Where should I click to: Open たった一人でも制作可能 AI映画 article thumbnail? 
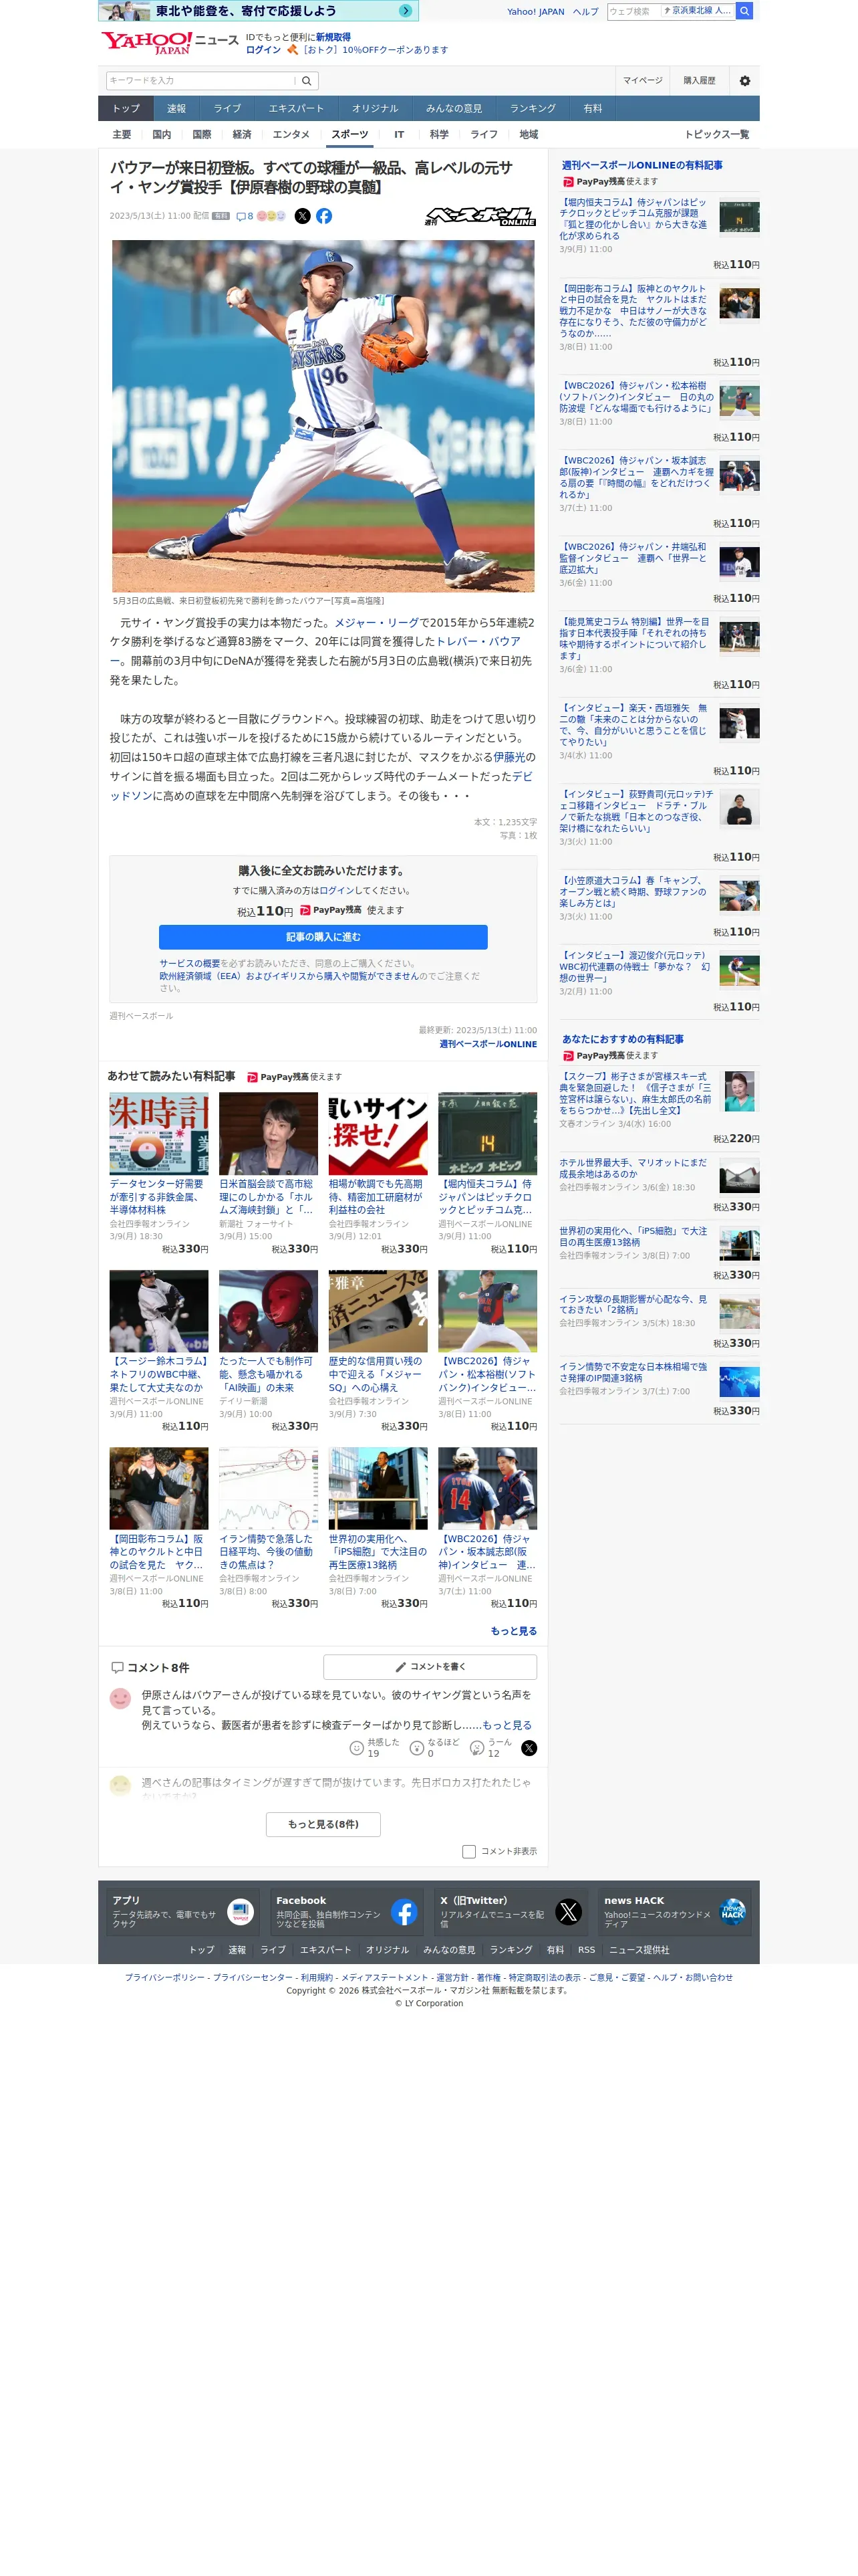coord(268,1311)
